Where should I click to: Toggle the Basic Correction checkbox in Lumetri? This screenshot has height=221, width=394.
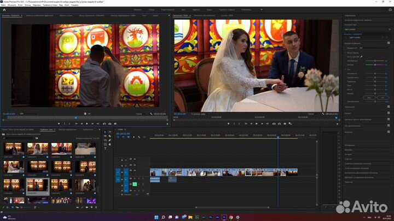pyautogui.click(x=388, y=43)
